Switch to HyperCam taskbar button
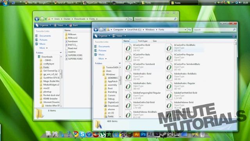Viewport: 250px width, 141px height. 96,3
